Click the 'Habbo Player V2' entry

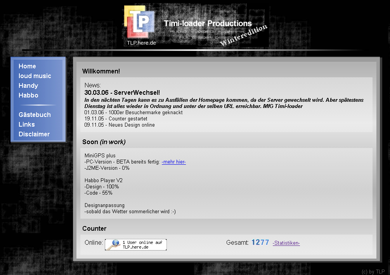(x=104, y=181)
